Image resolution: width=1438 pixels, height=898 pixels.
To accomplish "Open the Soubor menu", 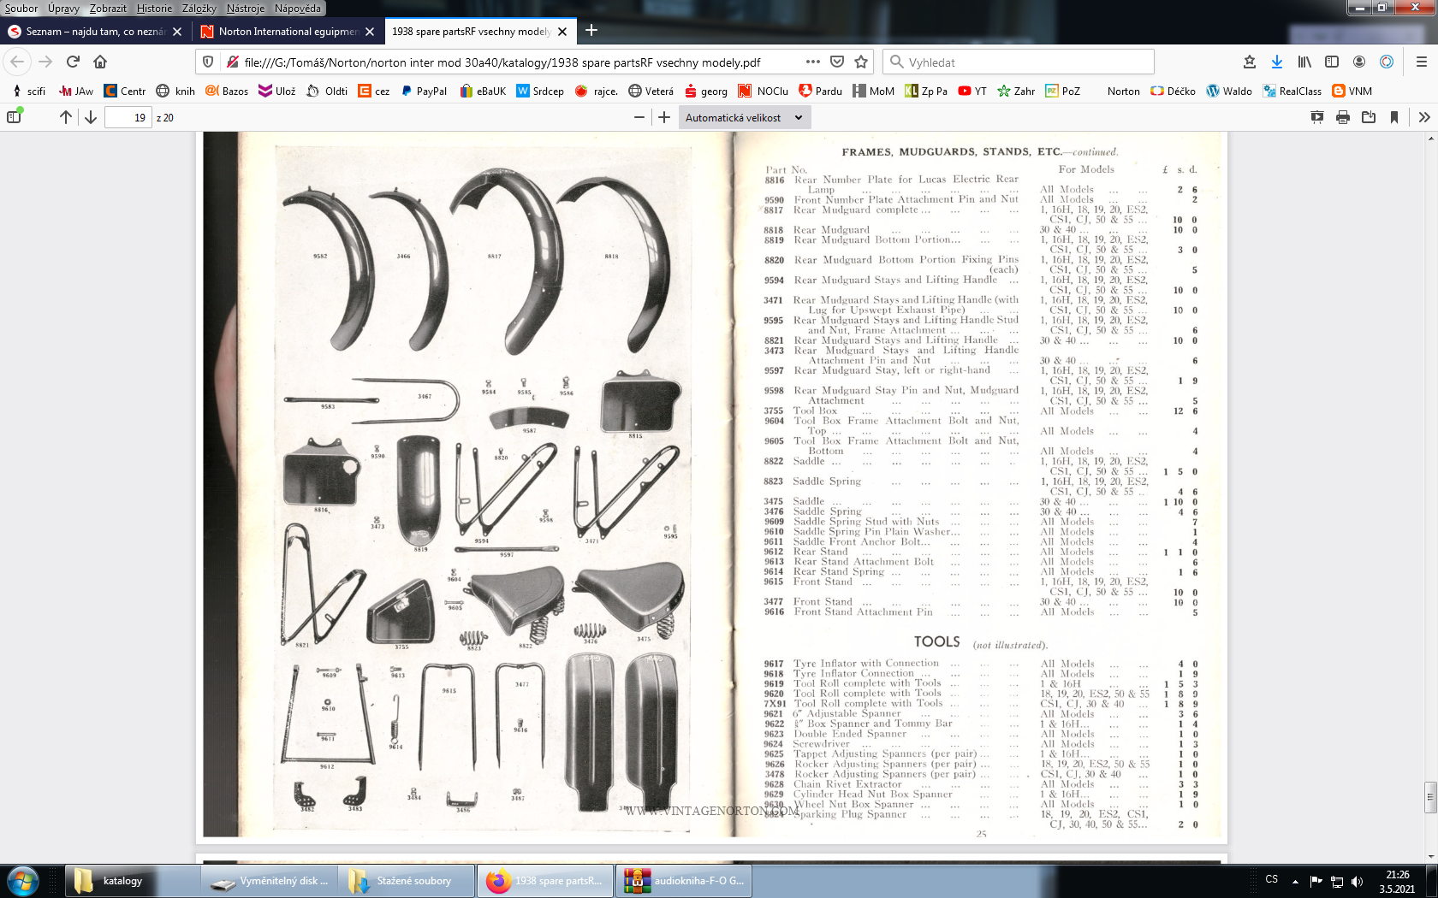I will (x=21, y=9).
